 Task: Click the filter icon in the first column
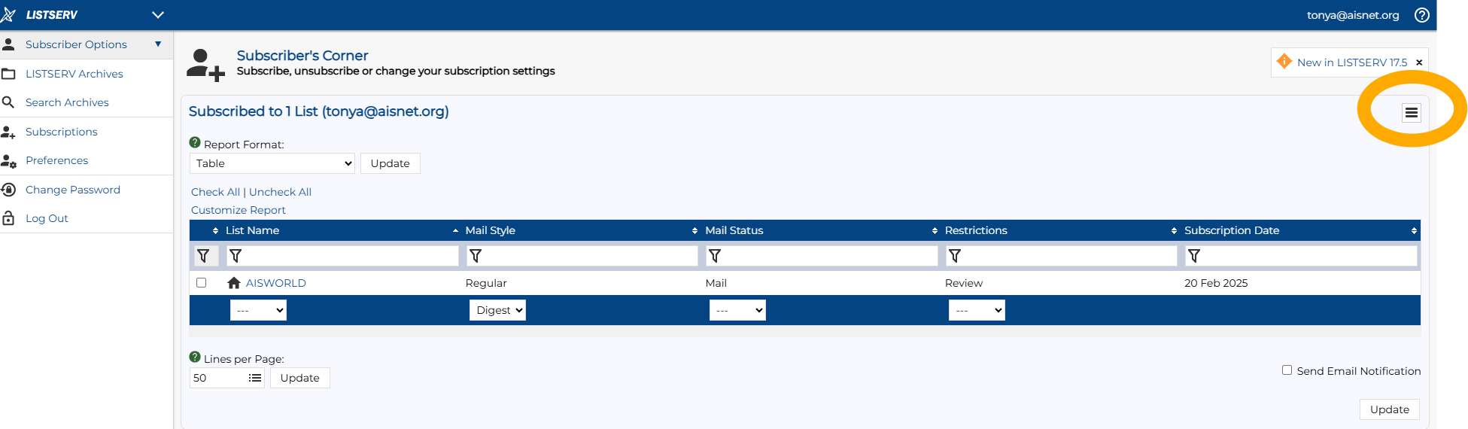(x=203, y=256)
